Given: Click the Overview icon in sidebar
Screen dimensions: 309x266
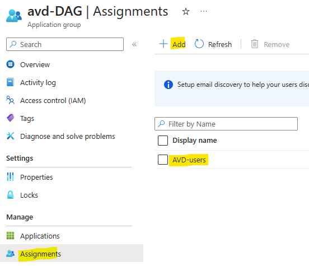Looking at the screenshot, I should point(10,64).
